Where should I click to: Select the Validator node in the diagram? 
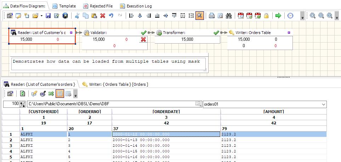[x=115, y=39]
